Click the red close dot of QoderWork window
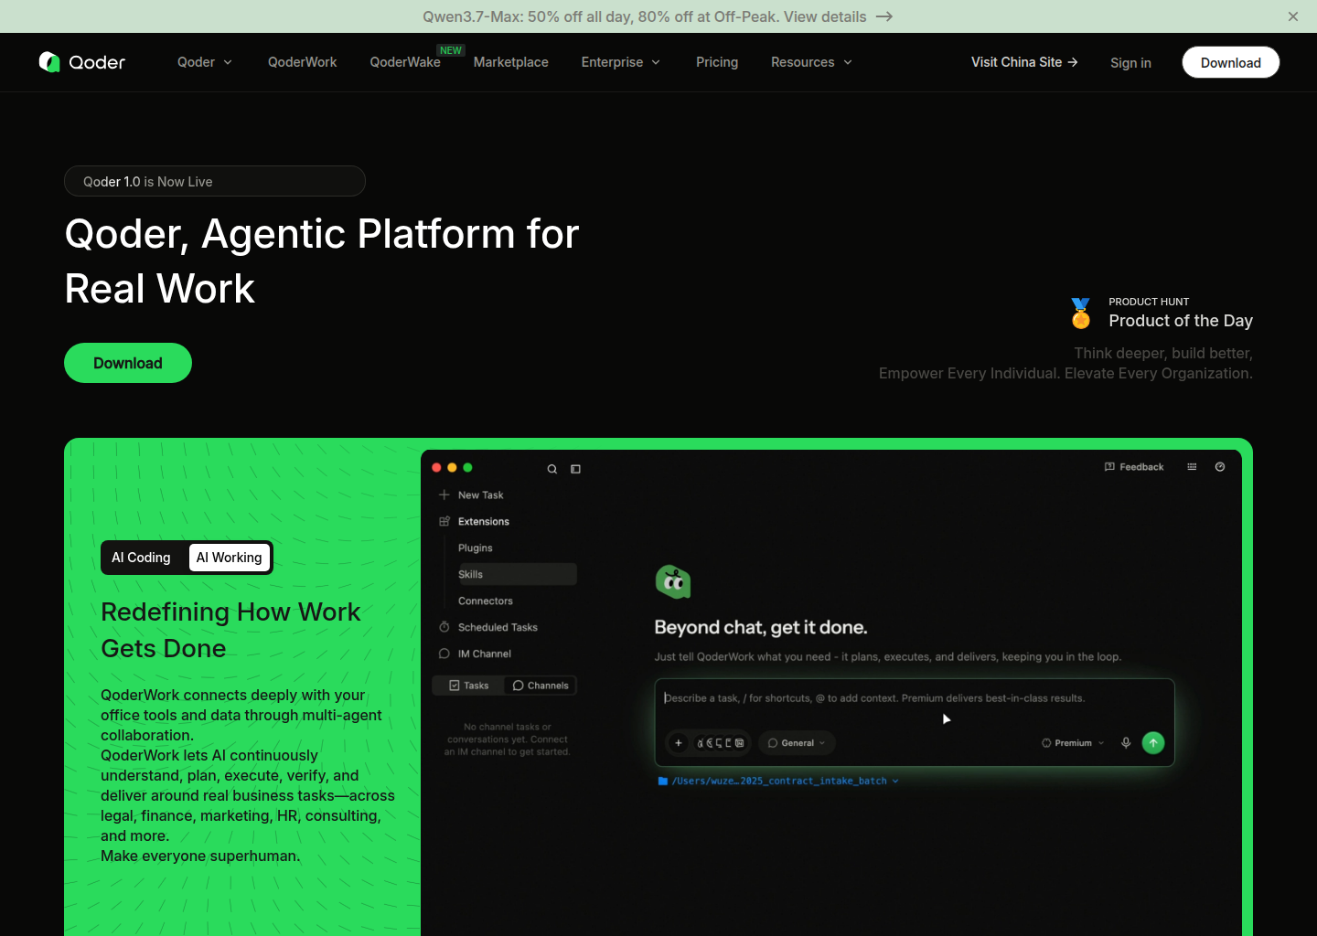This screenshot has height=936, width=1317. coord(436,468)
